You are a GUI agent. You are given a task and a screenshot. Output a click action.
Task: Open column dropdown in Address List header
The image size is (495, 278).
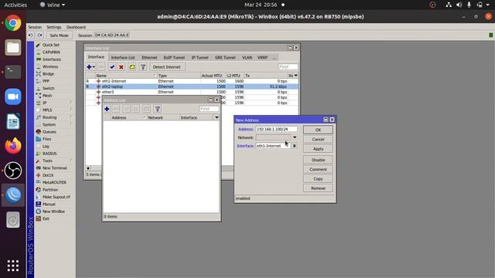[x=217, y=117]
